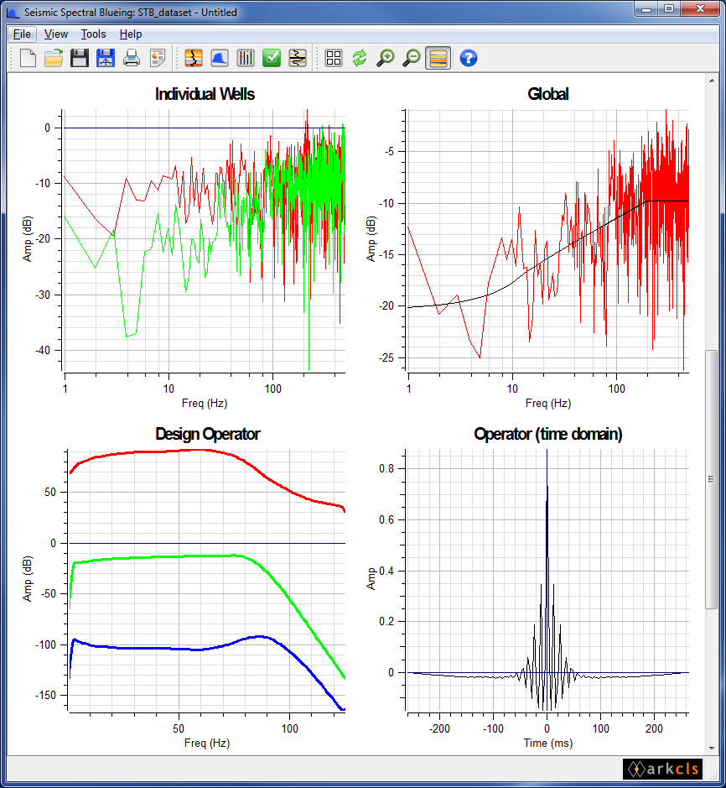
Task: Select the well log curves tool
Action: pyautogui.click(x=193, y=58)
